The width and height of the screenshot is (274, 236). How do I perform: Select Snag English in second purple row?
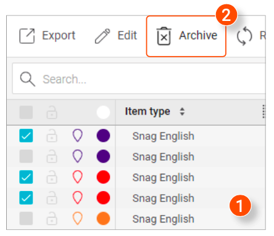click(x=164, y=157)
